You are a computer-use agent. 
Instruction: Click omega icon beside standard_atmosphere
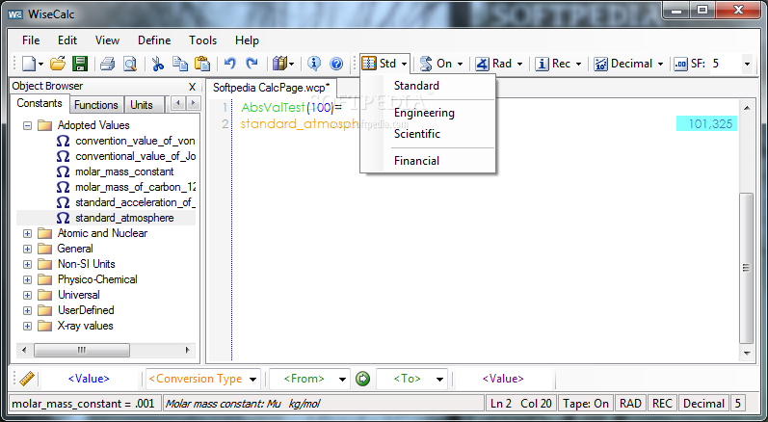point(63,218)
